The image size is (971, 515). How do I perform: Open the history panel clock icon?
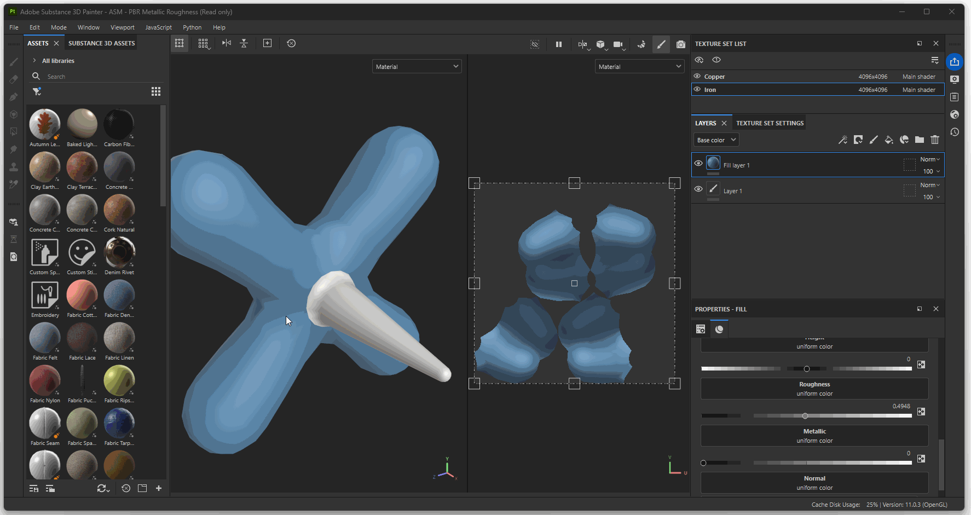click(955, 132)
